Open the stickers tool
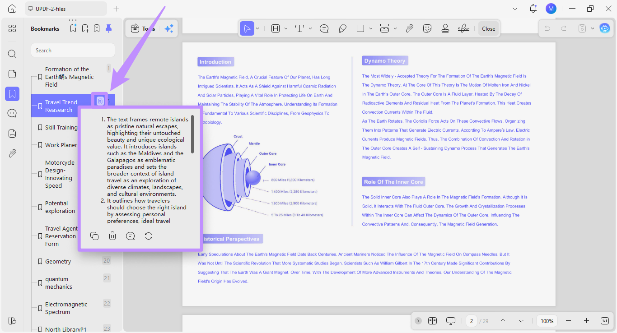 tap(427, 28)
